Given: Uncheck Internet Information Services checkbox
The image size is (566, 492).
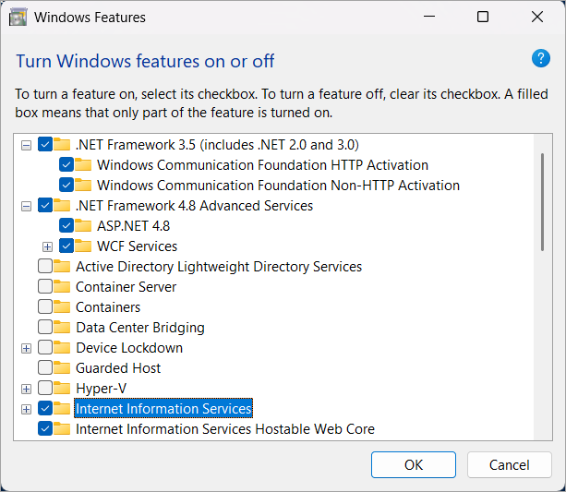Looking at the screenshot, I should 45,408.
